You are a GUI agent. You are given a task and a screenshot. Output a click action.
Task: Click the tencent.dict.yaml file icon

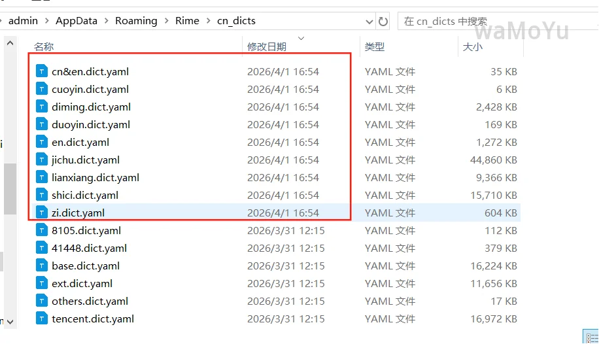42,318
